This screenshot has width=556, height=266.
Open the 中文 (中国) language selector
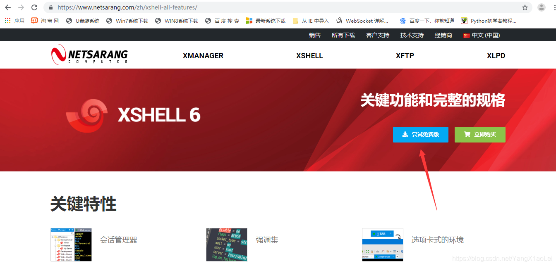pos(482,35)
